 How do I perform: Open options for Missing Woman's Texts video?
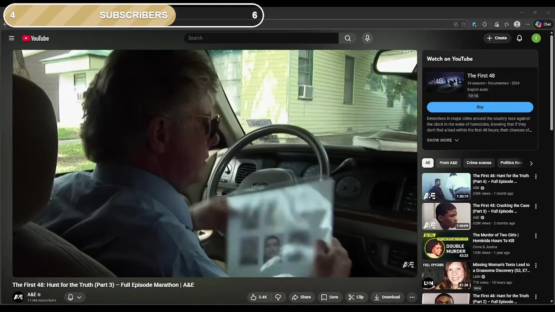(536, 265)
